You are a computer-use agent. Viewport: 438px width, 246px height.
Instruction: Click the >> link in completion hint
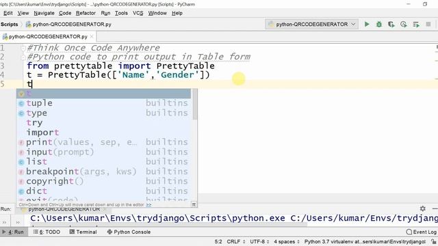(x=149, y=205)
